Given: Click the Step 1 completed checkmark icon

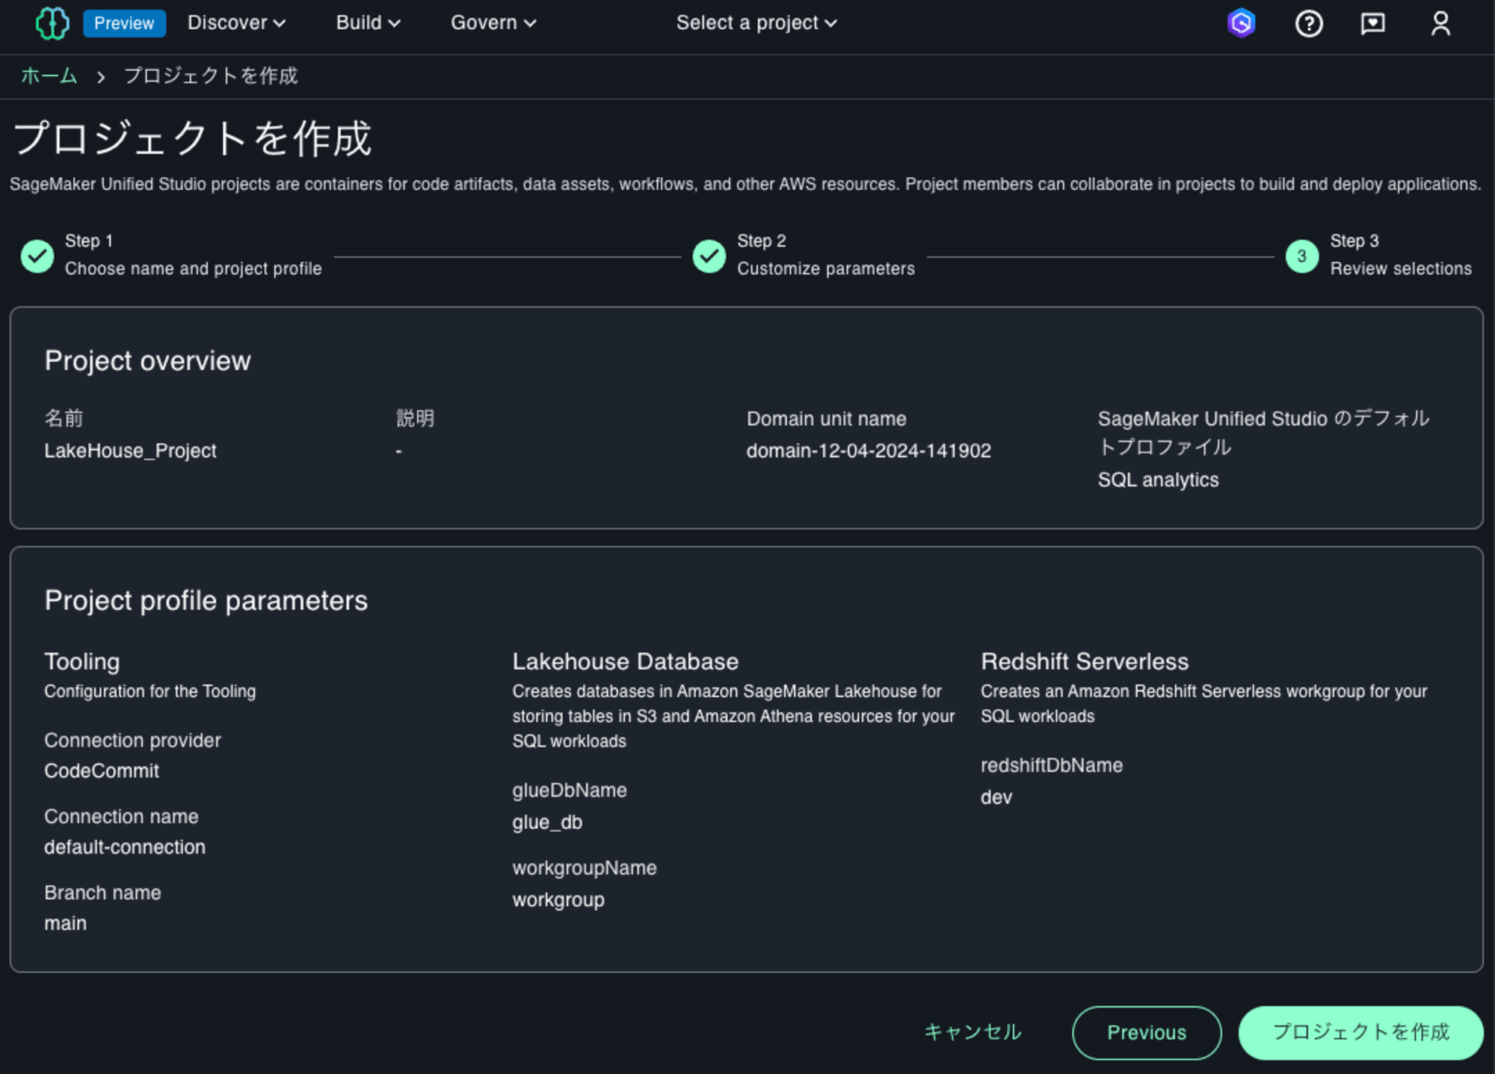Looking at the screenshot, I should 37,256.
